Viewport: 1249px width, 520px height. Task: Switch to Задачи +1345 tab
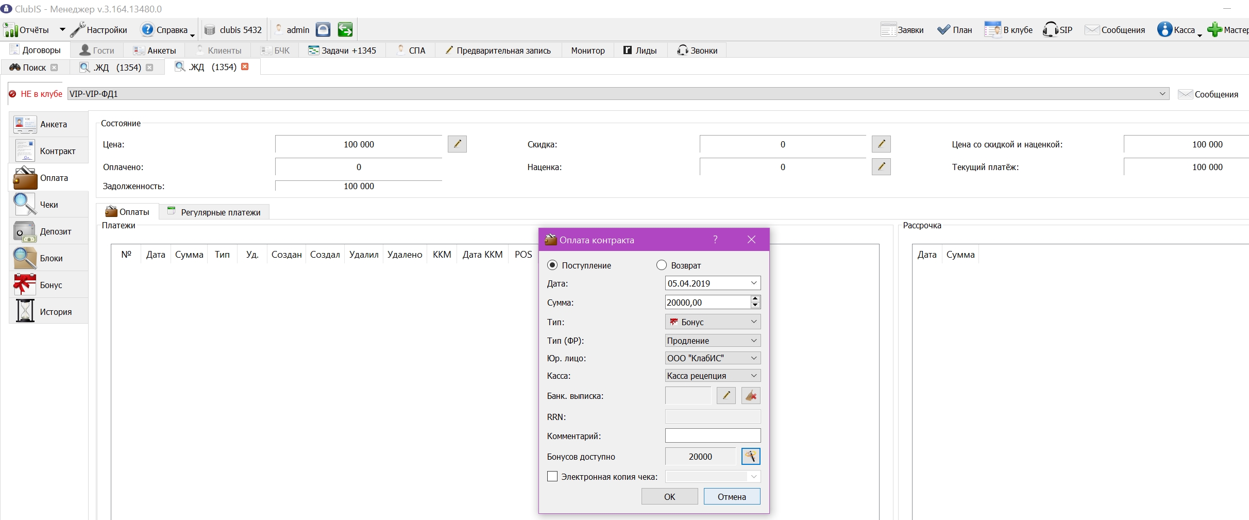point(342,50)
